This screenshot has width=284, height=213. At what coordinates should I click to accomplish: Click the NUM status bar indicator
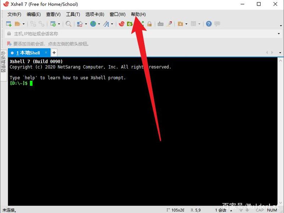tap(272, 210)
